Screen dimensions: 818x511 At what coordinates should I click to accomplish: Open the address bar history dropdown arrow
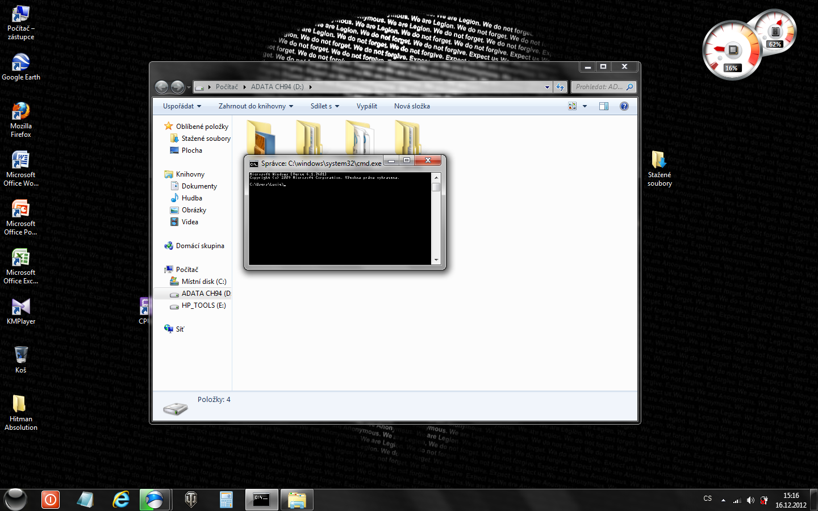547,87
